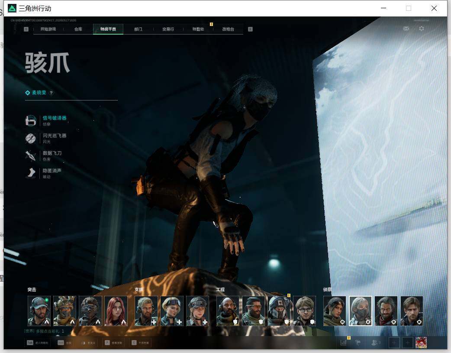This screenshot has width=451, height=353.
Task: Click the right nav key hint icon after 改枪台
Action: coord(250,29)
